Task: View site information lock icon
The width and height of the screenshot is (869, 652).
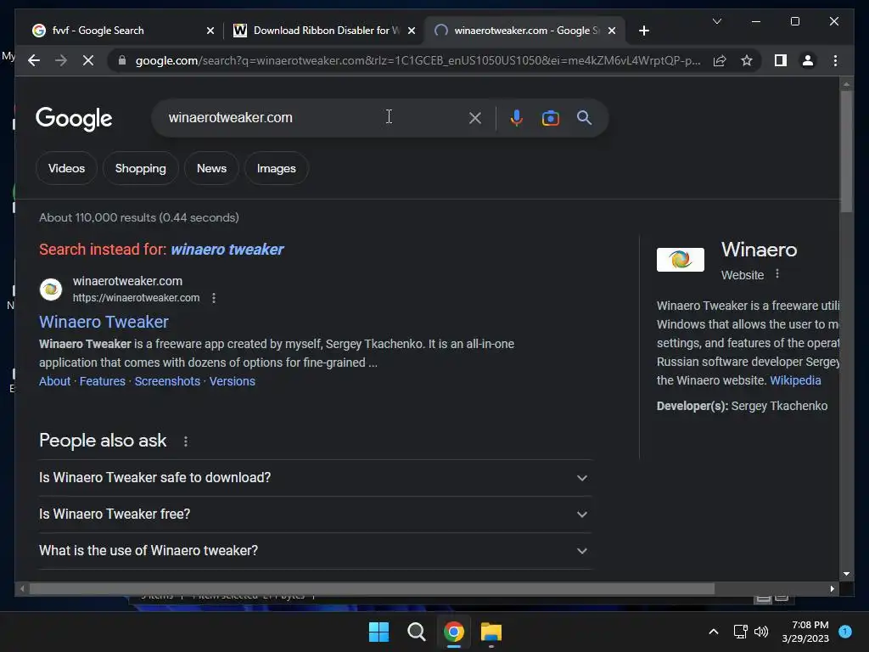Action: point(122,60)
